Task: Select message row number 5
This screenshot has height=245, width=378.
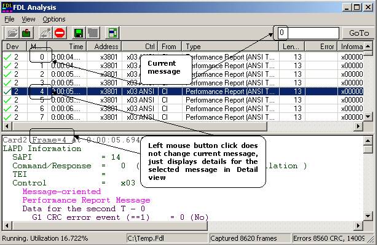Action: [183, 100]
